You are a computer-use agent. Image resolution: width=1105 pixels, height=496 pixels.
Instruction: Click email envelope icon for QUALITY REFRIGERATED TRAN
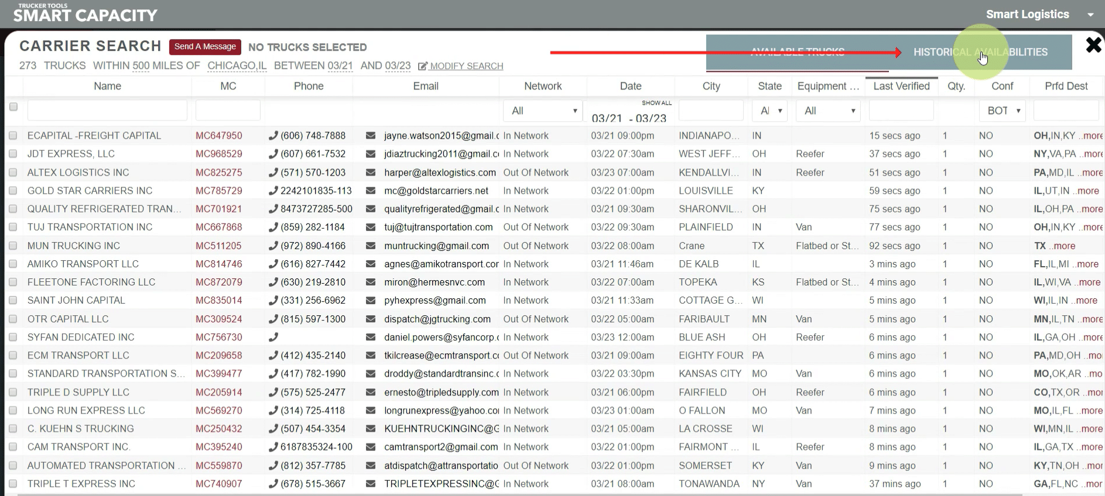[371, 209]
